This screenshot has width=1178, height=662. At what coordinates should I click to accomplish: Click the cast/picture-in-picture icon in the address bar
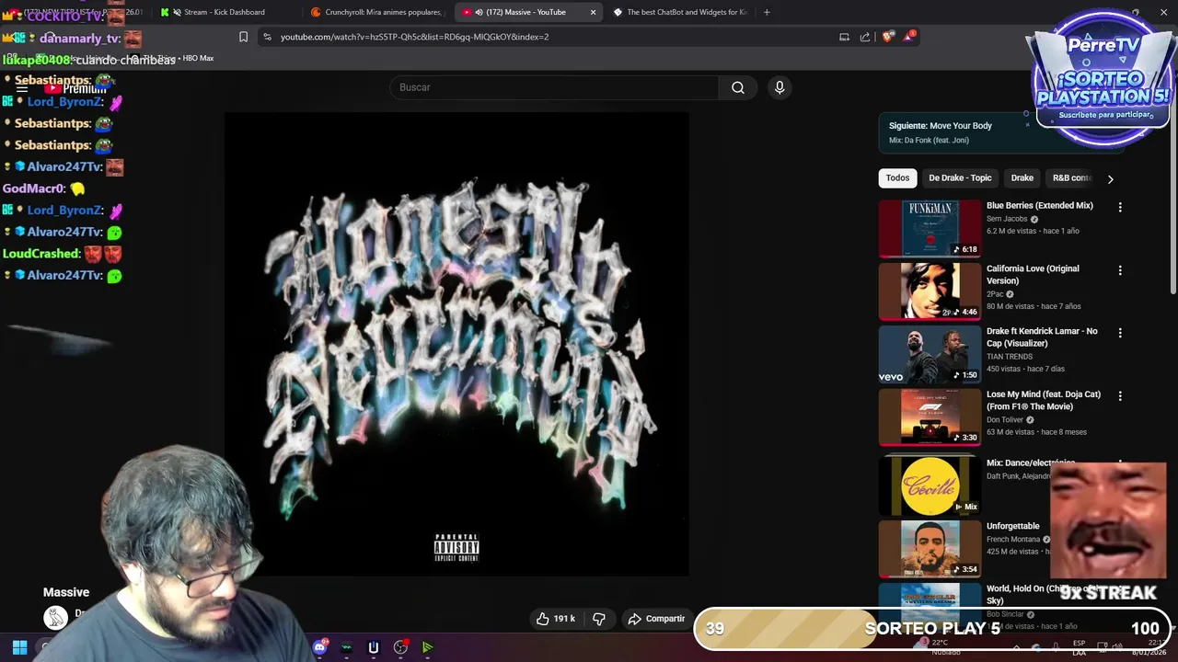click(844, 37)
